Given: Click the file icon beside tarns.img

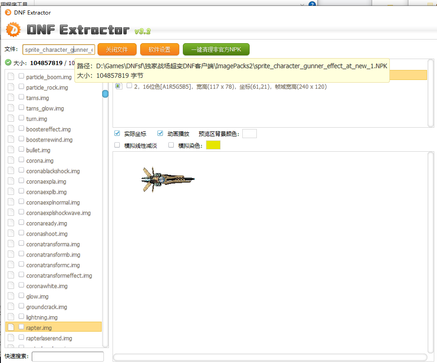Looking at the screenshot, I should [x=11, y=98].
